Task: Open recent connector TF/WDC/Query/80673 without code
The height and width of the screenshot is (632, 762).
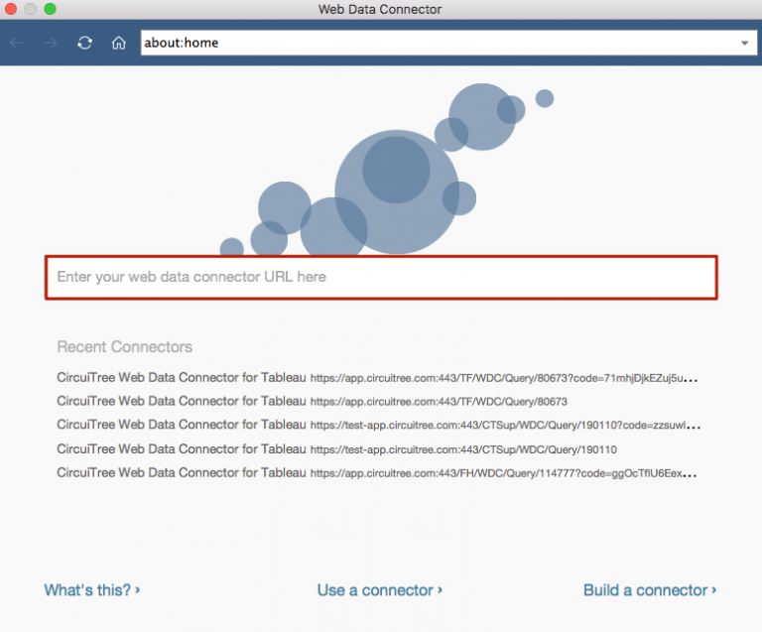Action: (313, 402)
